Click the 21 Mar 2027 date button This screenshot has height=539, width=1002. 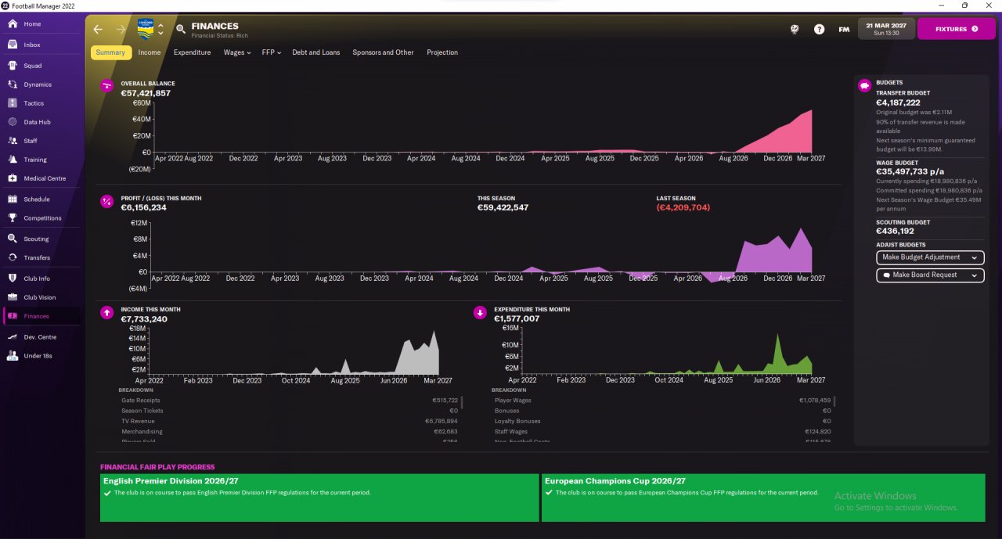[x=886, y=29]
